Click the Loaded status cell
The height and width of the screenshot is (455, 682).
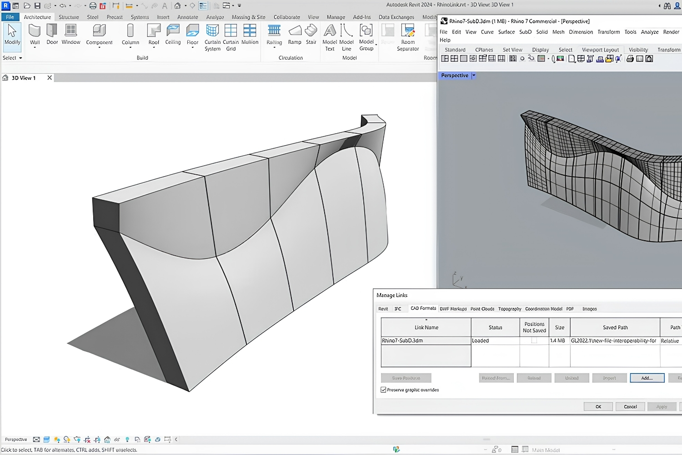coord(495,340)
